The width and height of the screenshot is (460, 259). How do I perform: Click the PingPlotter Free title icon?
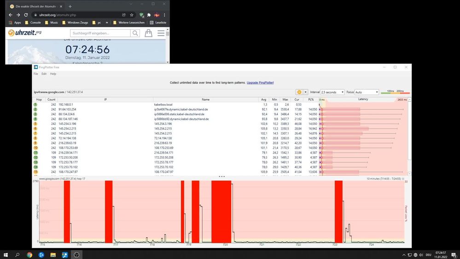(x=36, y=67)
